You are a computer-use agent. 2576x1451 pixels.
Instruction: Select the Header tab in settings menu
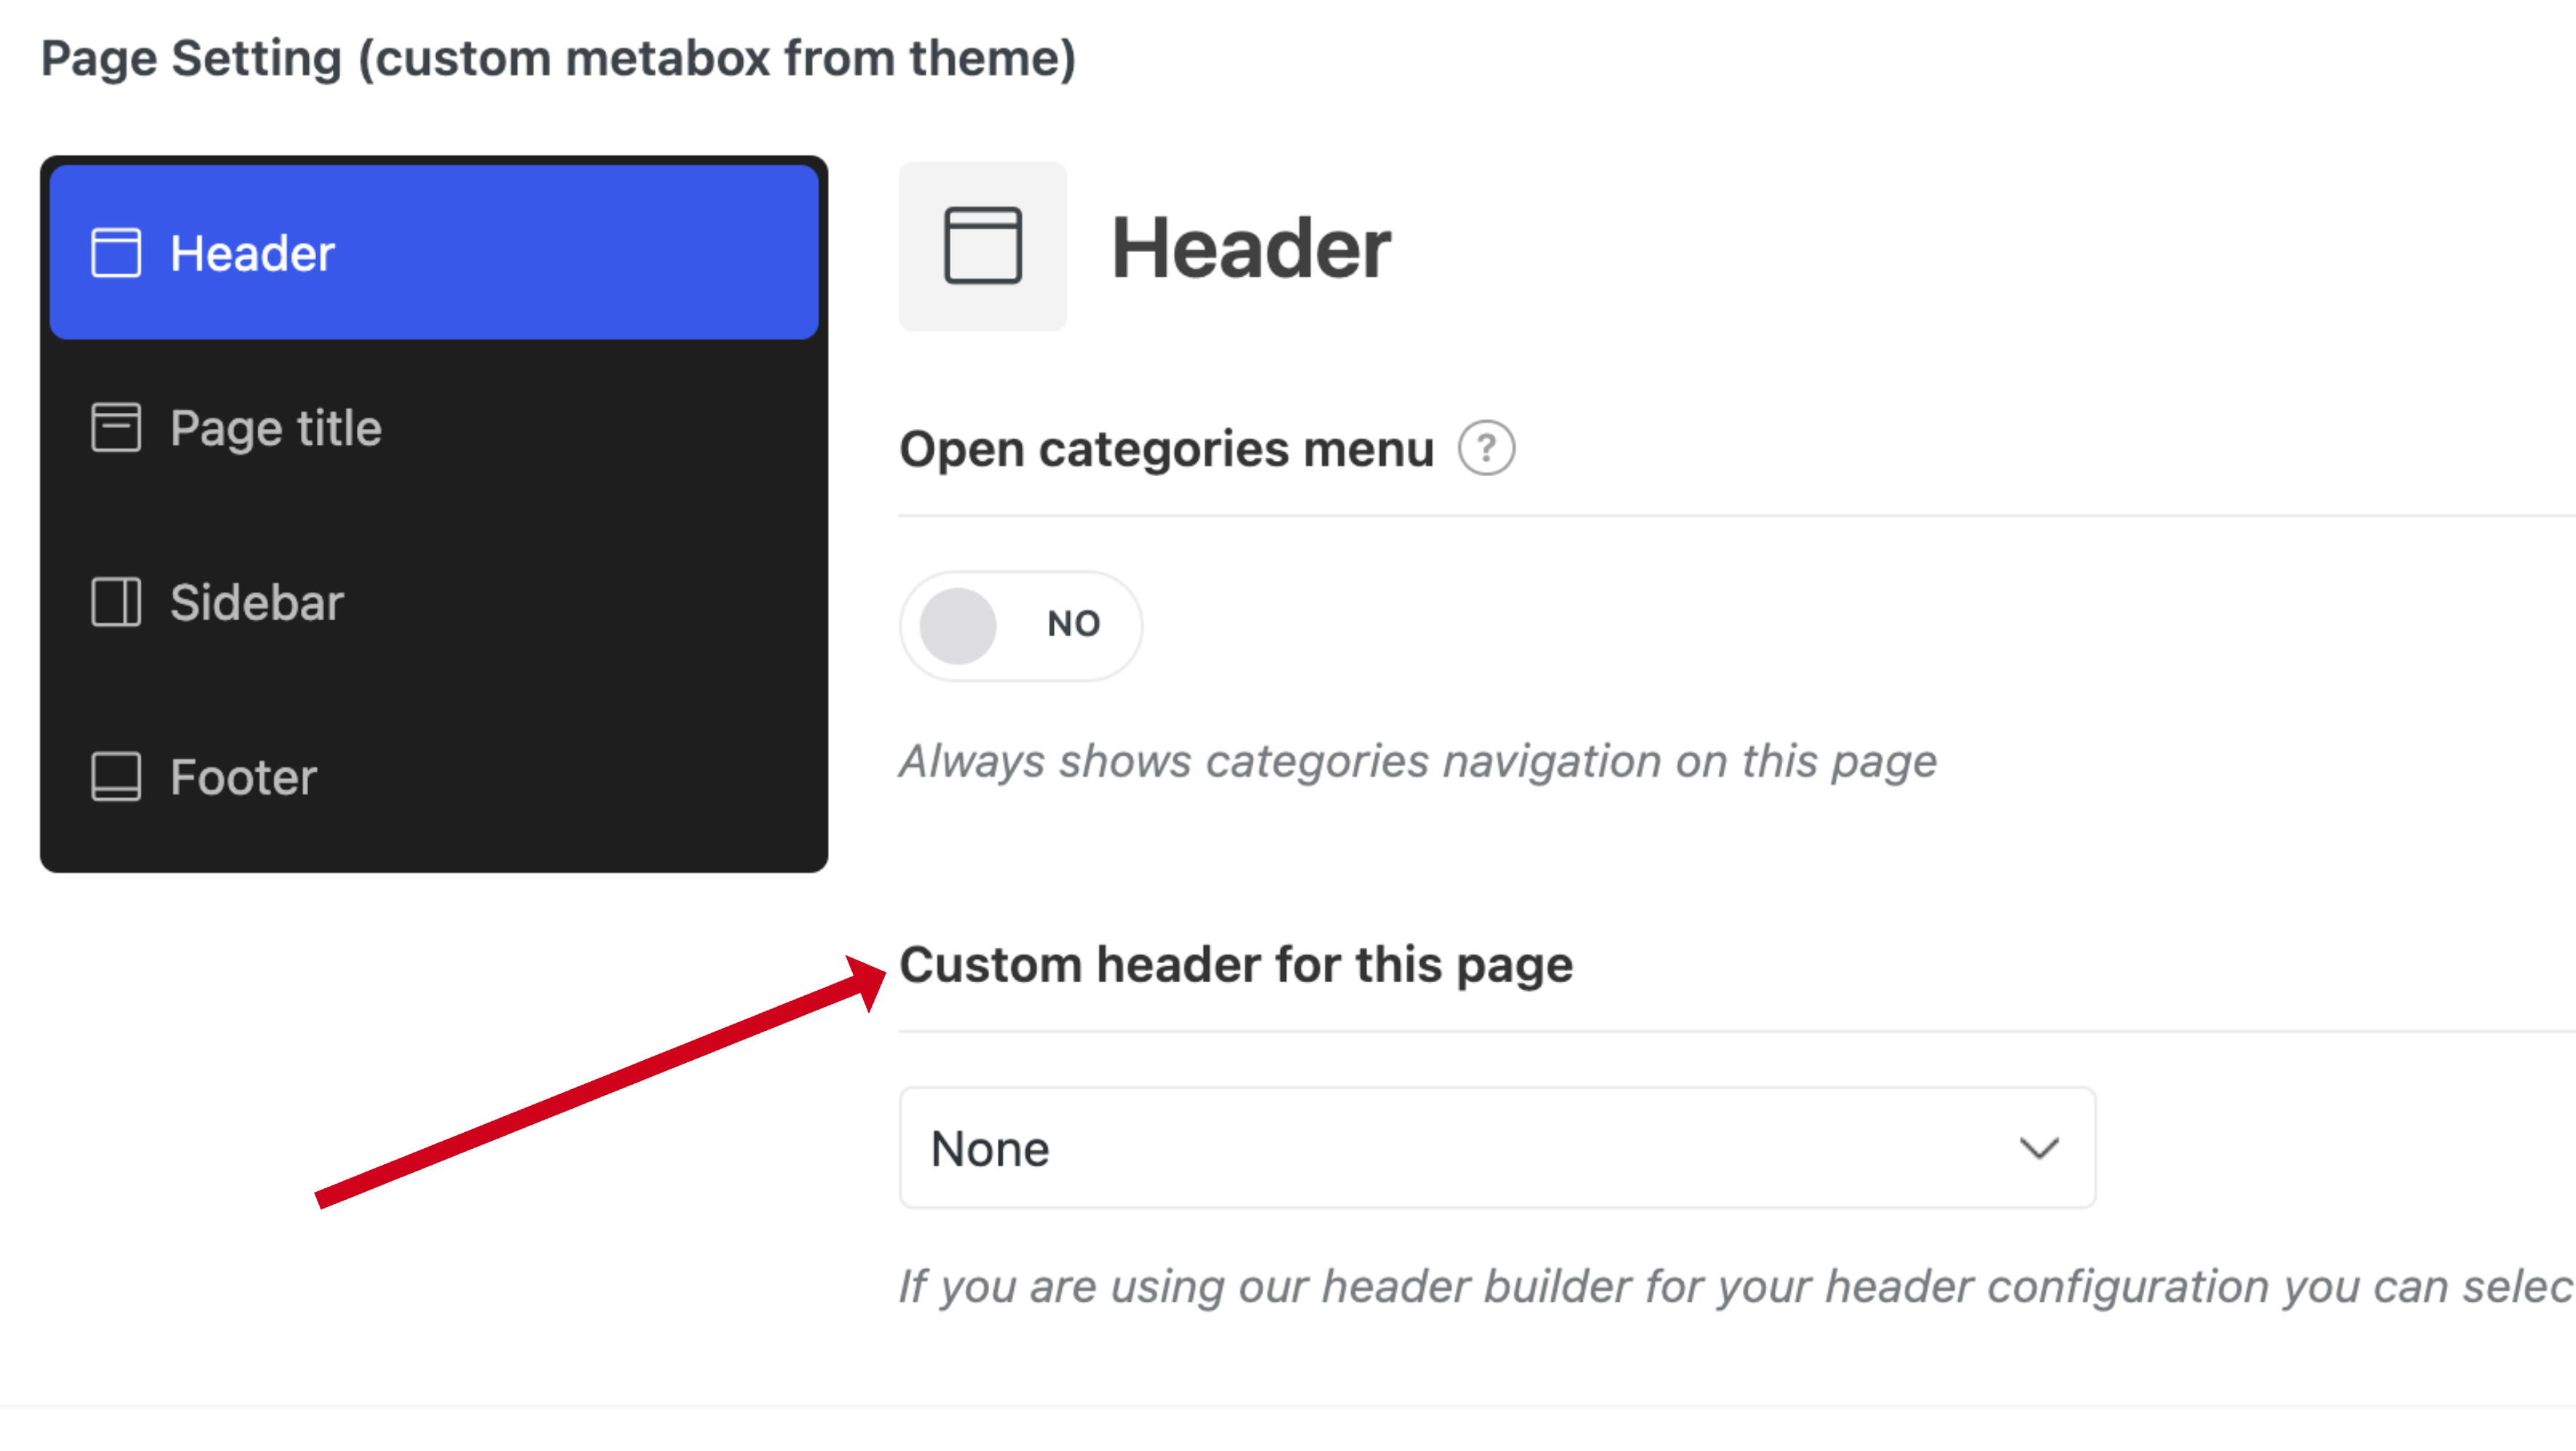(434, 253)
